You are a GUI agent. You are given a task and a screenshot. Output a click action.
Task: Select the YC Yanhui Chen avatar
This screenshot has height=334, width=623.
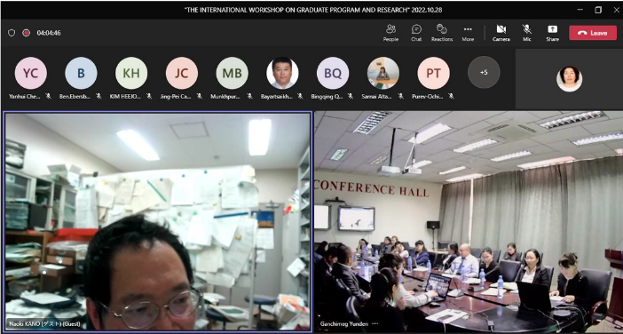[30, 73]
